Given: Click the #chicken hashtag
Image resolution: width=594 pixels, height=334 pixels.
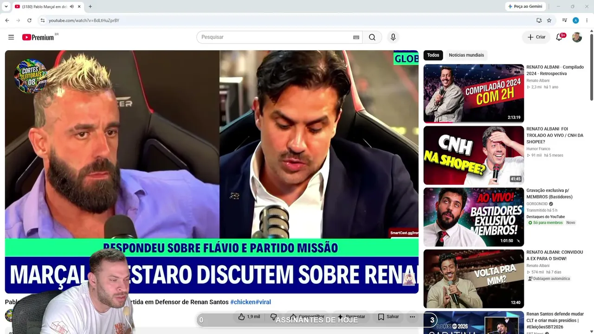Looking at the screenshot, I should click(x=243, y=302).
